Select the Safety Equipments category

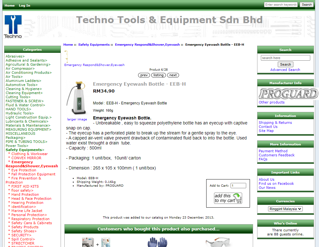(25, 150)
